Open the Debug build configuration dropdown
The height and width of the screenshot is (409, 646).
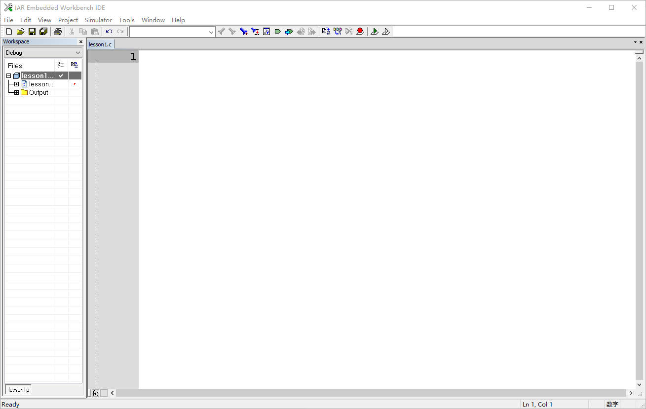coord(42,53)
